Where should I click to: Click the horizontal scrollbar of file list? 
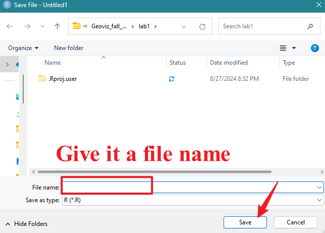pos(154,172)
